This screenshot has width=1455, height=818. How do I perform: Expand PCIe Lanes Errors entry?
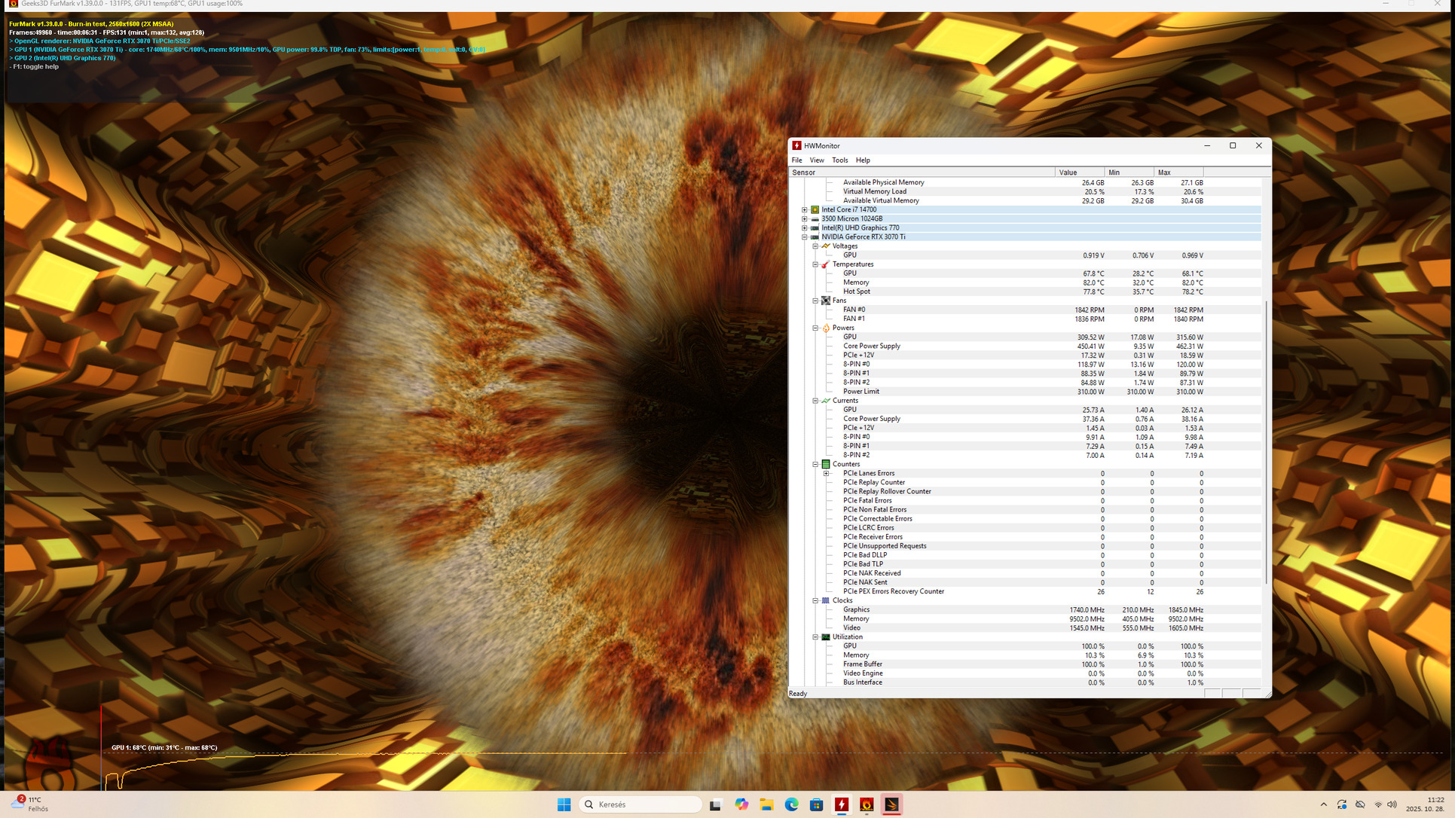click(827, 474)
